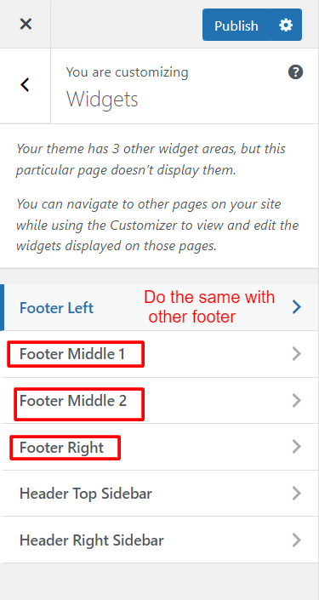Open the help question mark icon
Image resolution: width=319 pixels, height=600 pixels.
(295, 72)
